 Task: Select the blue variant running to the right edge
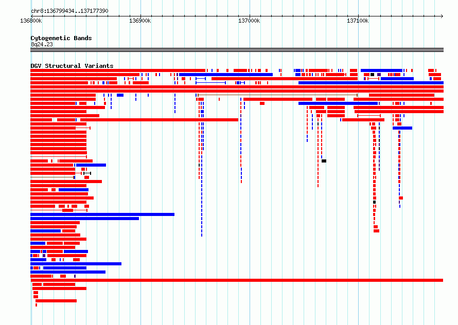coord(371,83)
